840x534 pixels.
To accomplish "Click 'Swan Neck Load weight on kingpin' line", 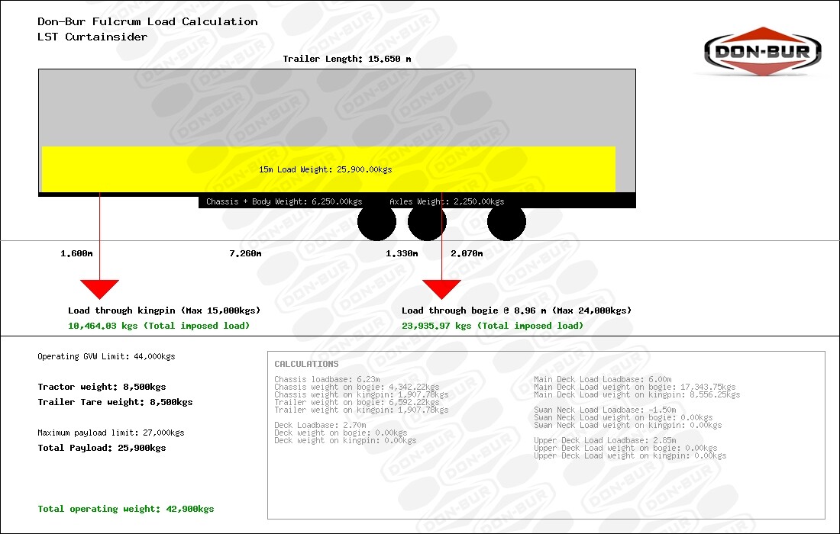I will [628, 425].
